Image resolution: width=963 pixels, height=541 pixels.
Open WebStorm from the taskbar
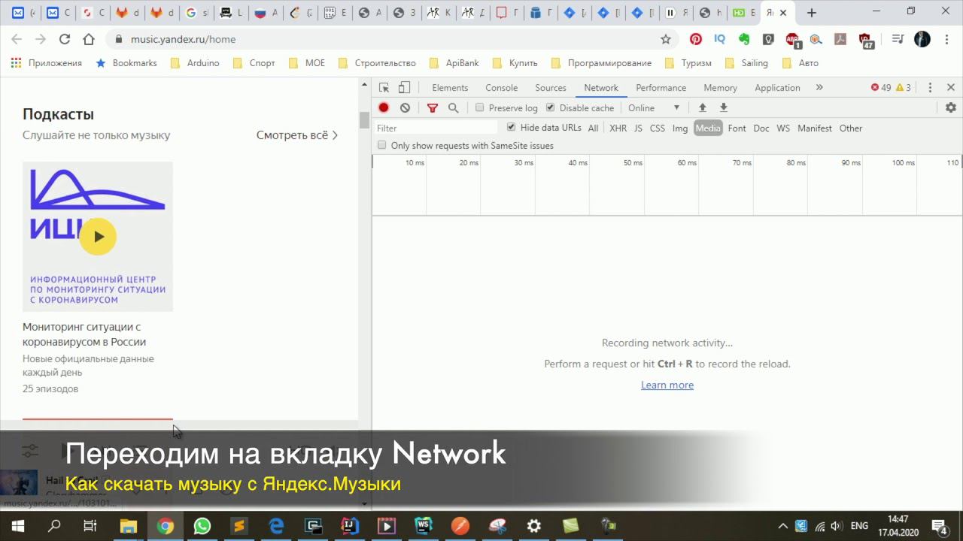click(x=423, y=526)
